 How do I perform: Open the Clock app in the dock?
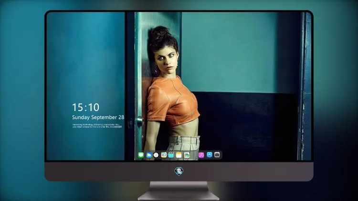pos(156,155)
